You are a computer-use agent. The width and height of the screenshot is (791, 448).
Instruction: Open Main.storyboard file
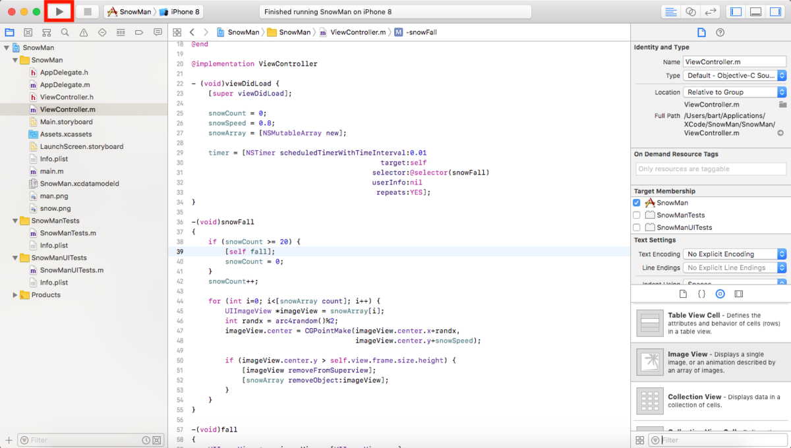pyautogui.click(x=66, y=122)
